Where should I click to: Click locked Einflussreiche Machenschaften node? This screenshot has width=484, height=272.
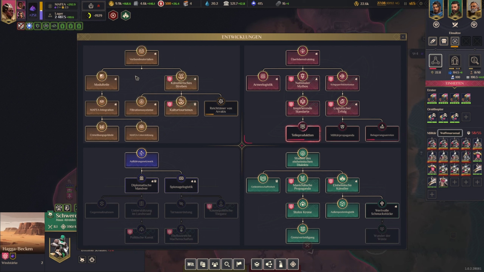181,236
